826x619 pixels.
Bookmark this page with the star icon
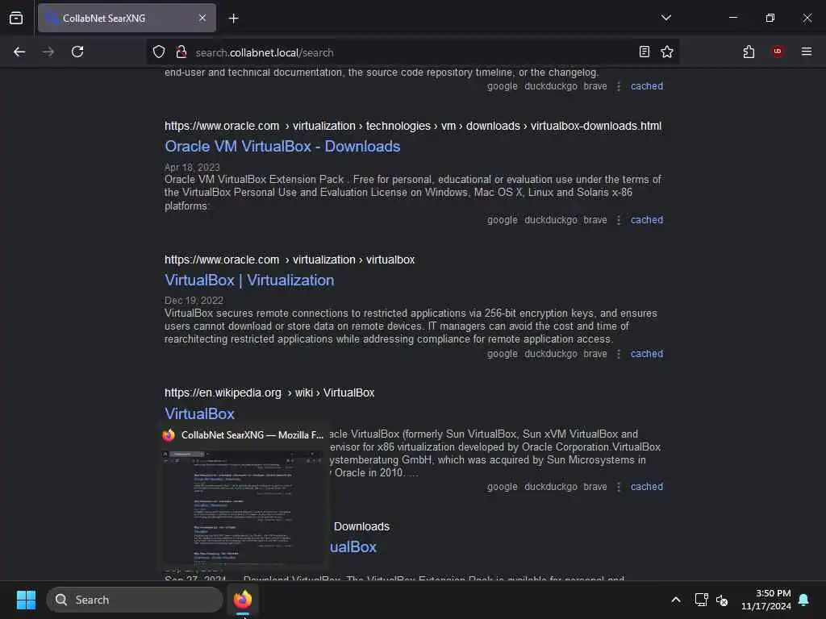(667, 52)
